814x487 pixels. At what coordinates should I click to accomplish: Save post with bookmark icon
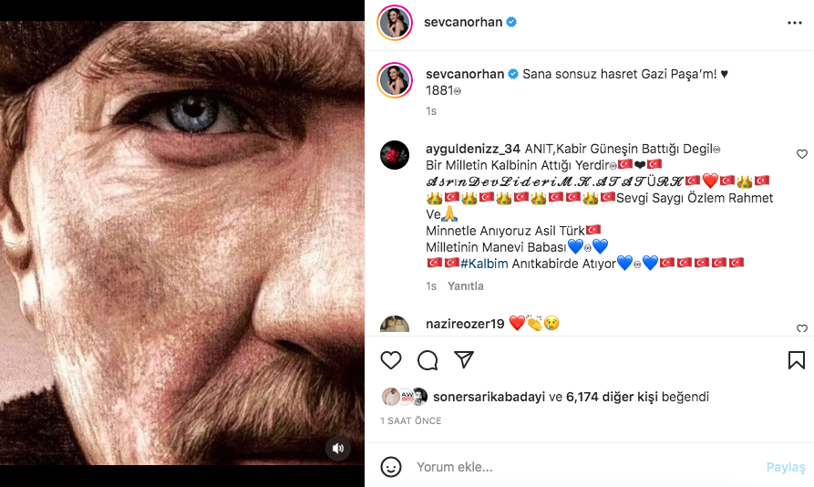(796, 360)
